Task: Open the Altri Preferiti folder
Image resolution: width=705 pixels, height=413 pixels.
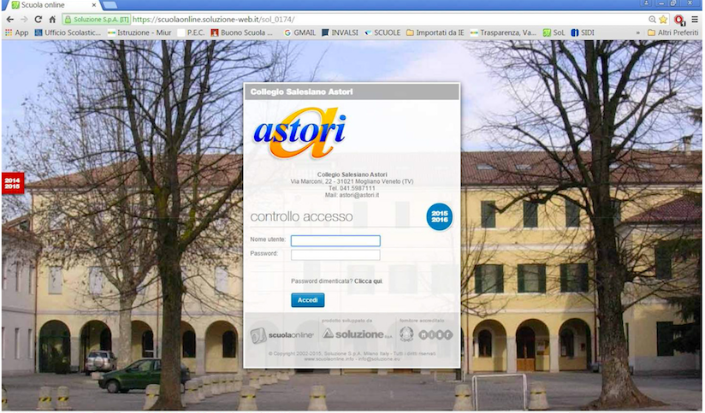Action: [673, 32]
